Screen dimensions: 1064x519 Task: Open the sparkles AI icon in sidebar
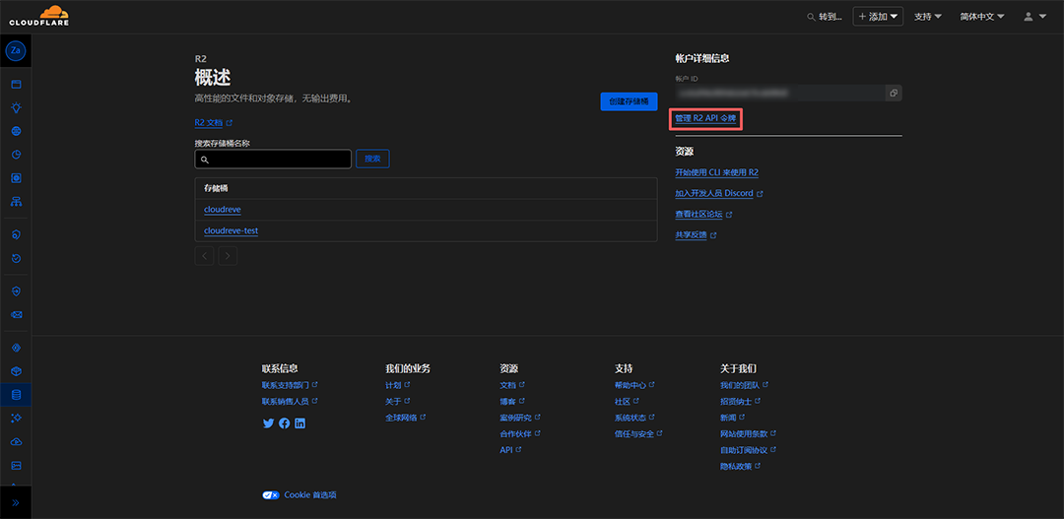pyautogui.click(x=17, y=418)
